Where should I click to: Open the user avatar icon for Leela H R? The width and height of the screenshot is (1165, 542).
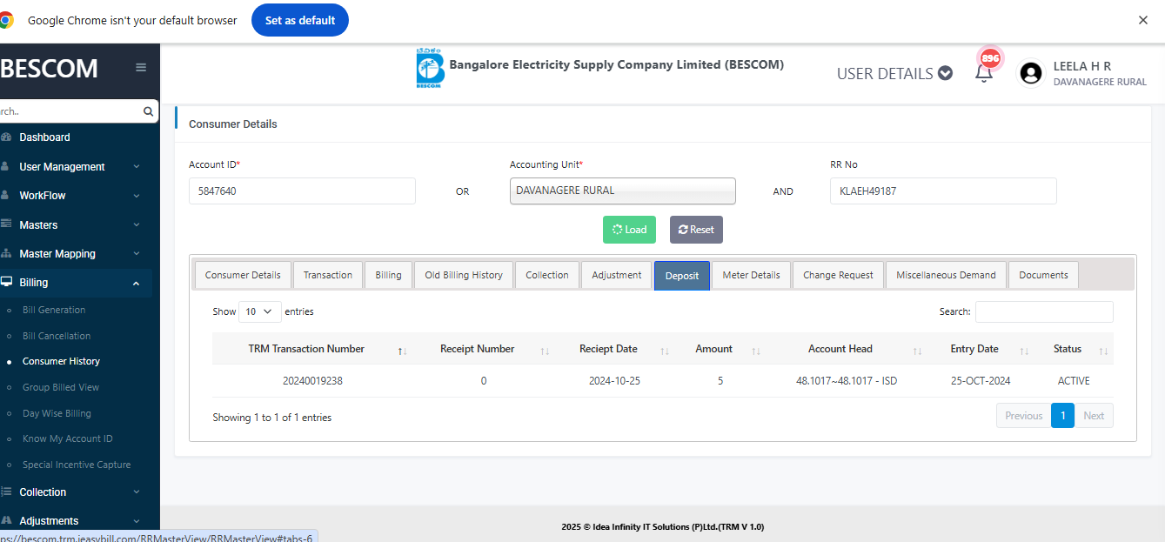click(x=1031, y=73)
